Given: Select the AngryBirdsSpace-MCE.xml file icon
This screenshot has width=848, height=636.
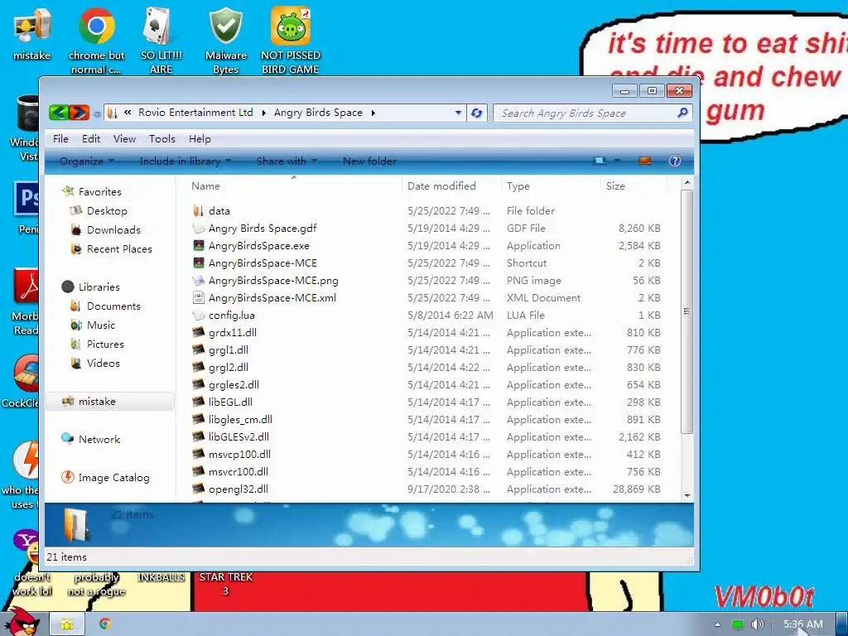Looking at the screenshot, I should pos(199,297).
